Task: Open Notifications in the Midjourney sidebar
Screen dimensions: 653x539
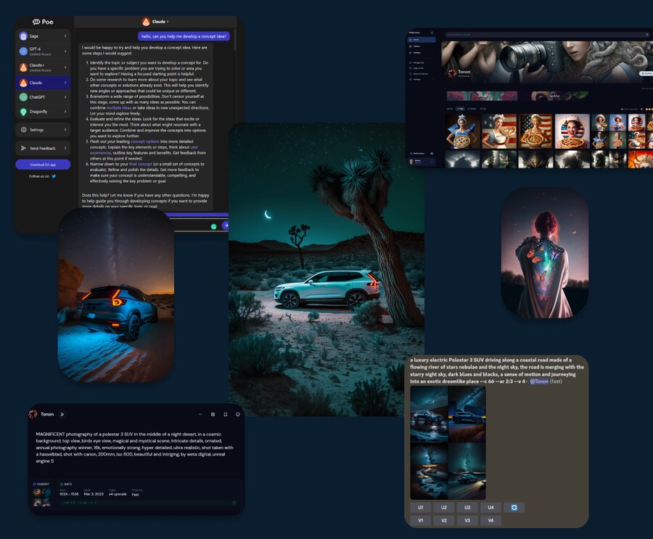Action: [418, 153]
